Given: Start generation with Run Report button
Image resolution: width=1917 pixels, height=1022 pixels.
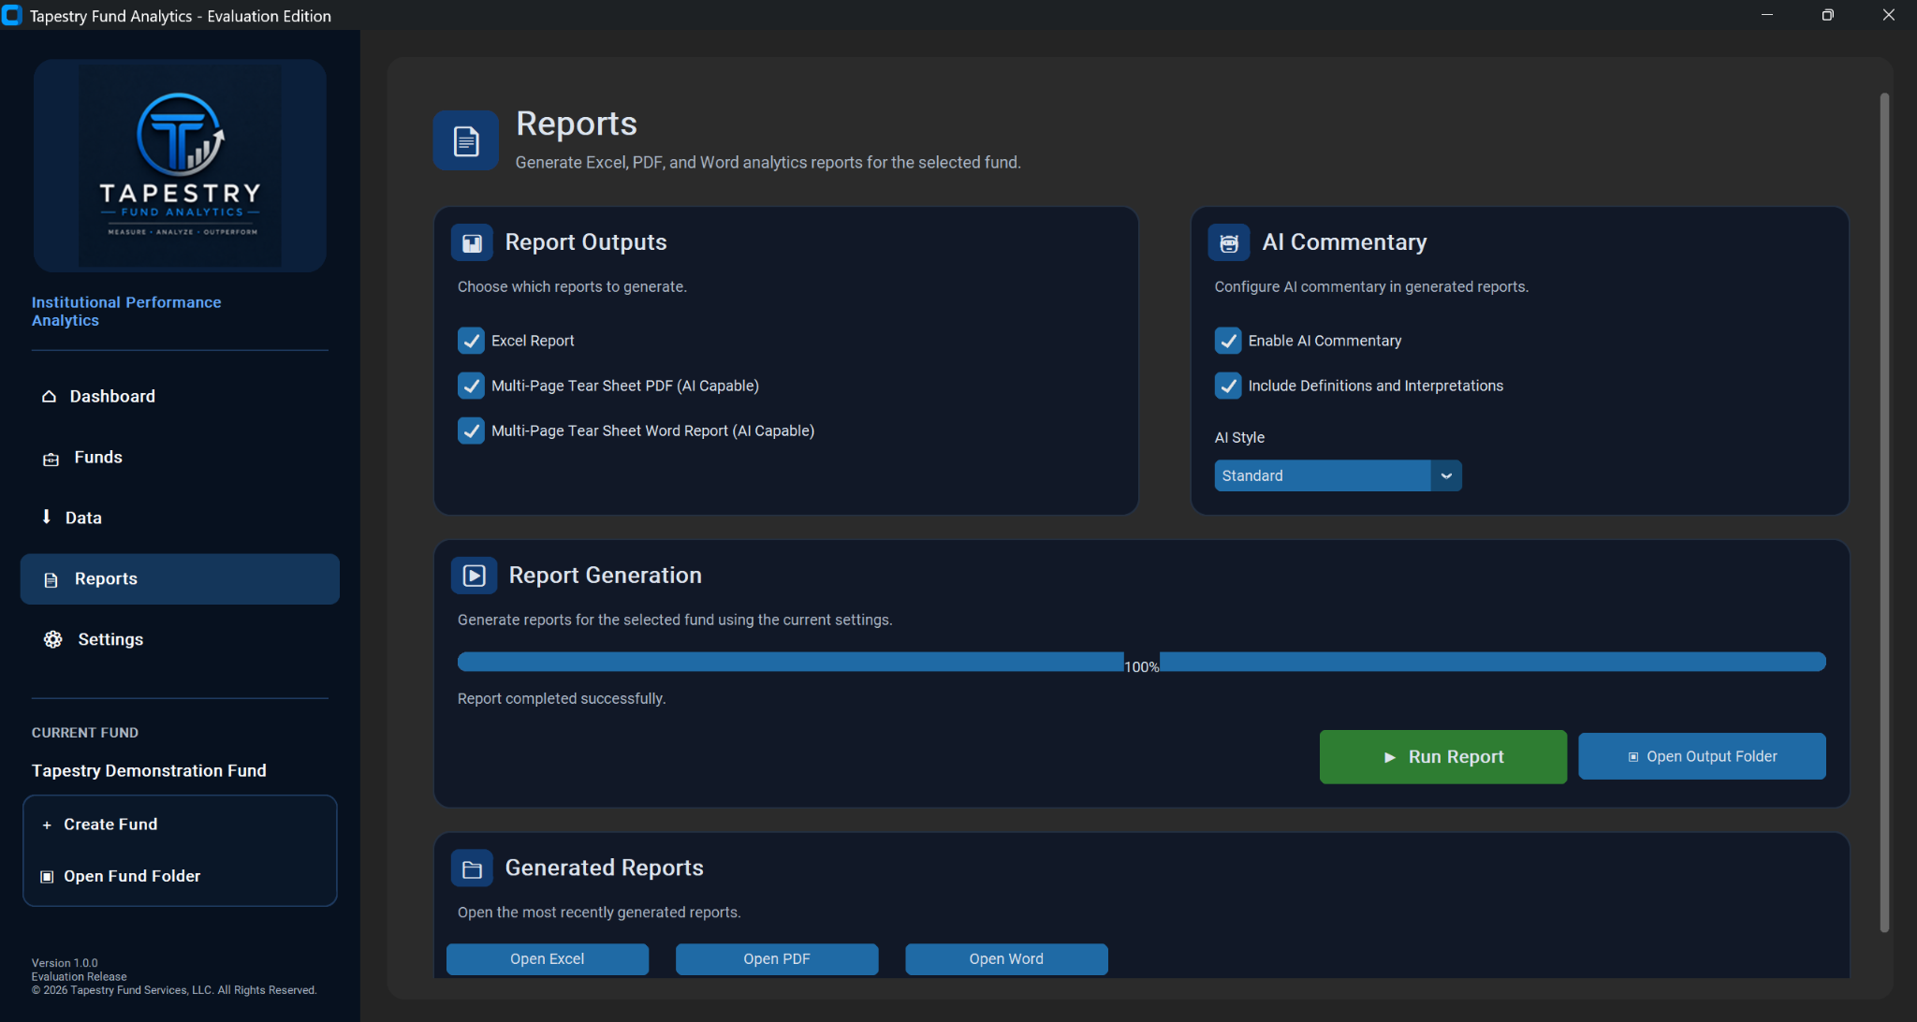Looking at the screenshot, I should (1443, 757).
